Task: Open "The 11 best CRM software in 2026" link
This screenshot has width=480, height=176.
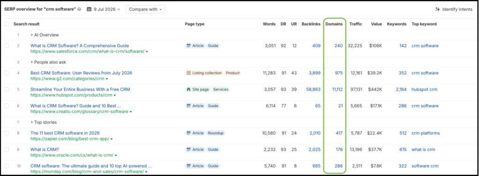Action: point(65,133)
